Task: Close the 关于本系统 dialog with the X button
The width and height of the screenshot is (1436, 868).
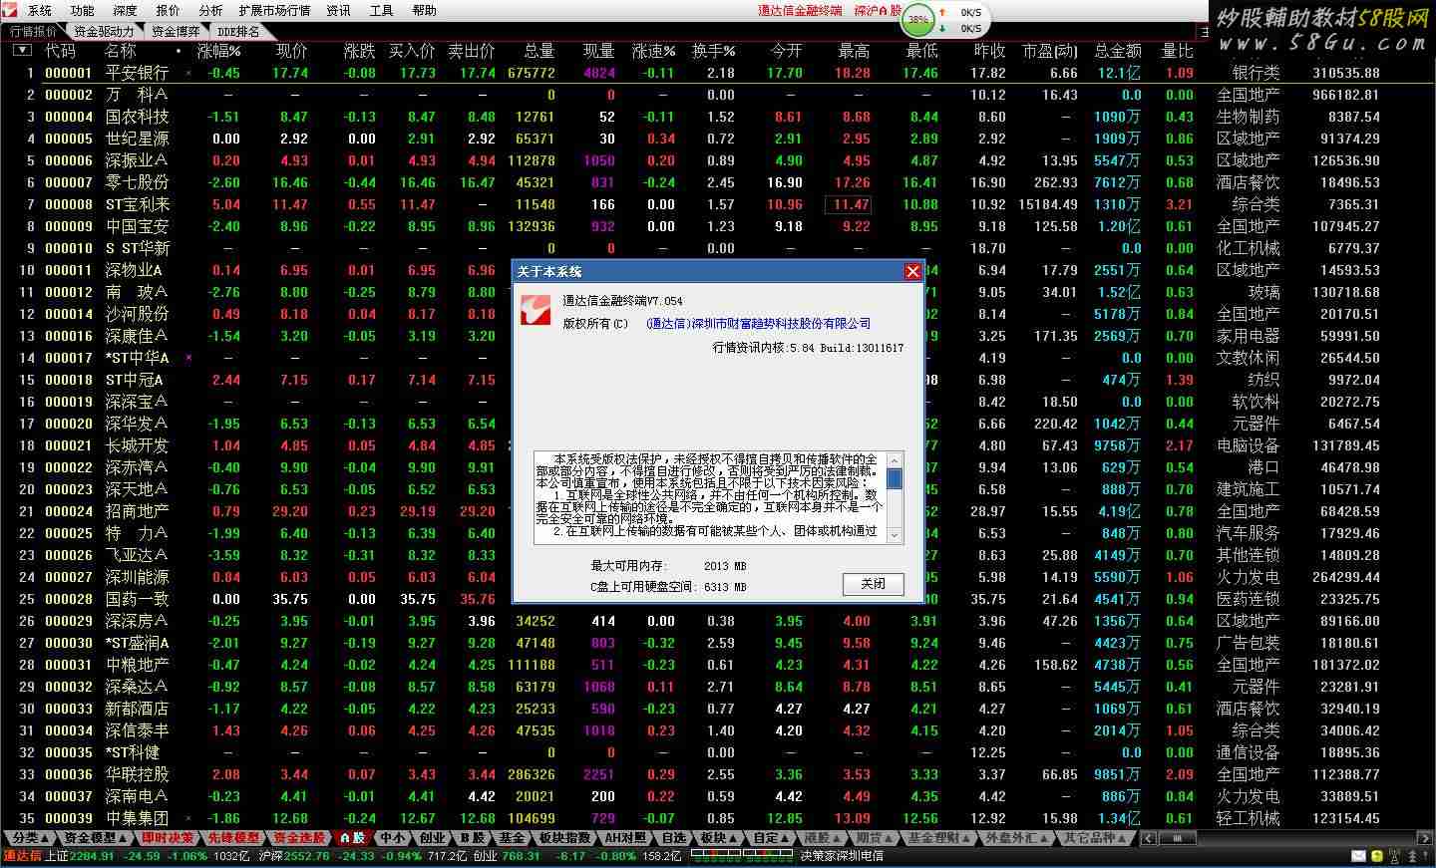Action: click(912, 272)
